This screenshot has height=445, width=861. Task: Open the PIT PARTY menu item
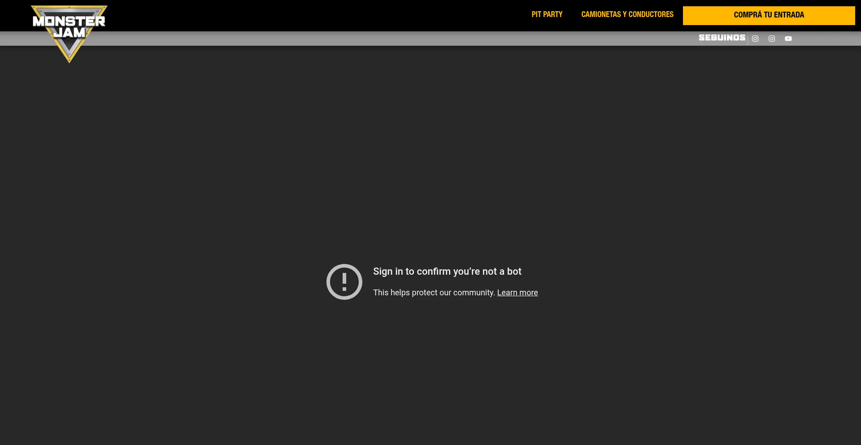point(547,14)
